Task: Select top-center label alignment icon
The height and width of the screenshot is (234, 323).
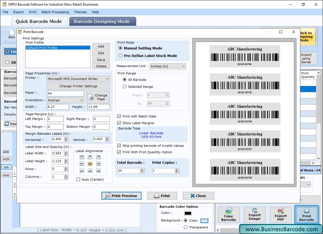Action: (90, 157)
